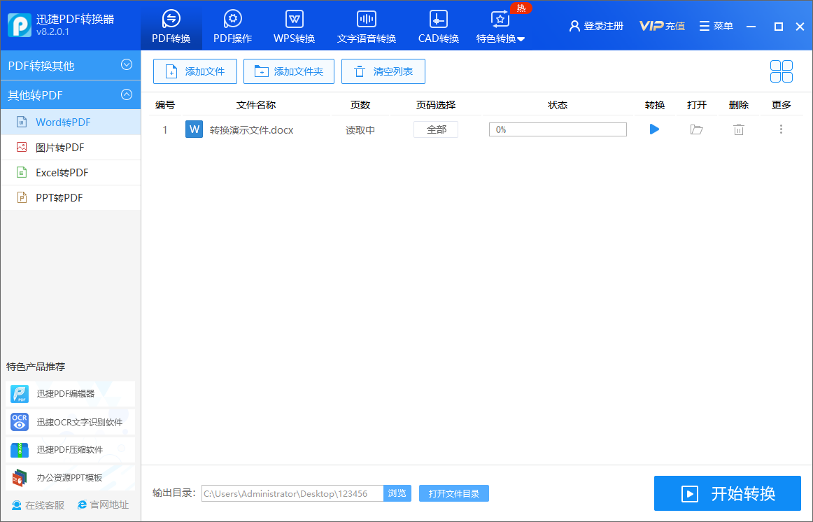Select PPT转PDF in sidebar
Screen dimensions: 813x522
coord(71,197)
